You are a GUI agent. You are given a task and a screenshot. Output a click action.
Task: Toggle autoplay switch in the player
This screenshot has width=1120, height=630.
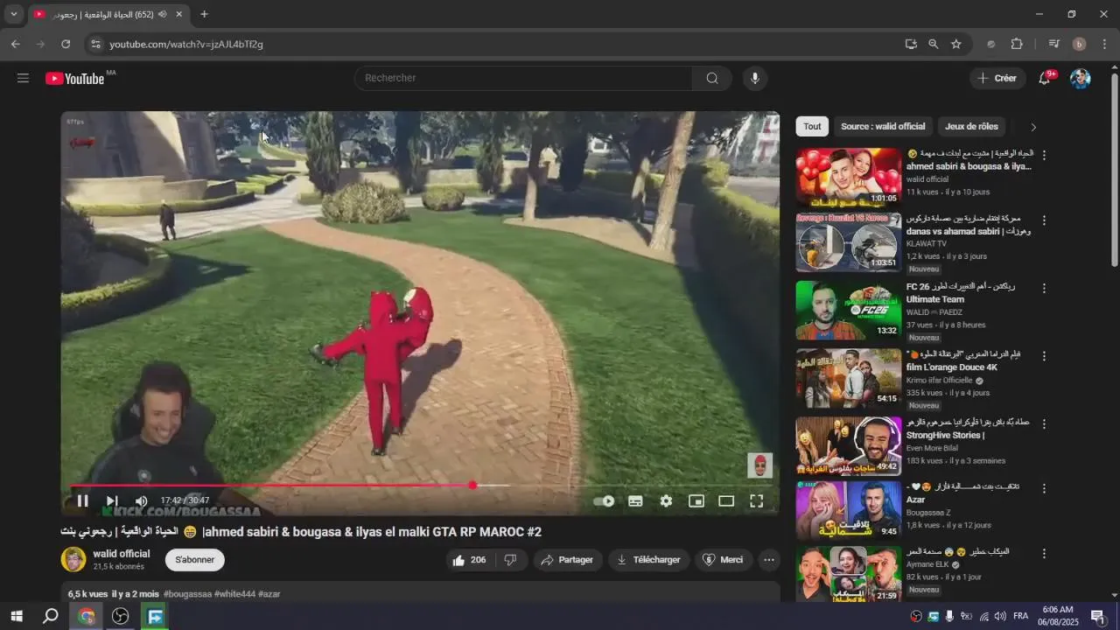[x=604, y=500]
